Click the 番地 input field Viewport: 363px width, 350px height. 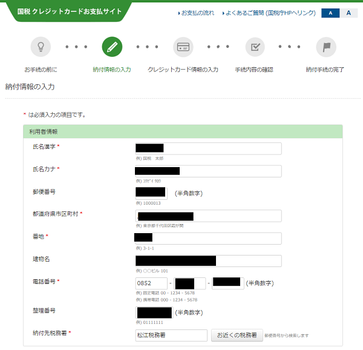[208, 239]
